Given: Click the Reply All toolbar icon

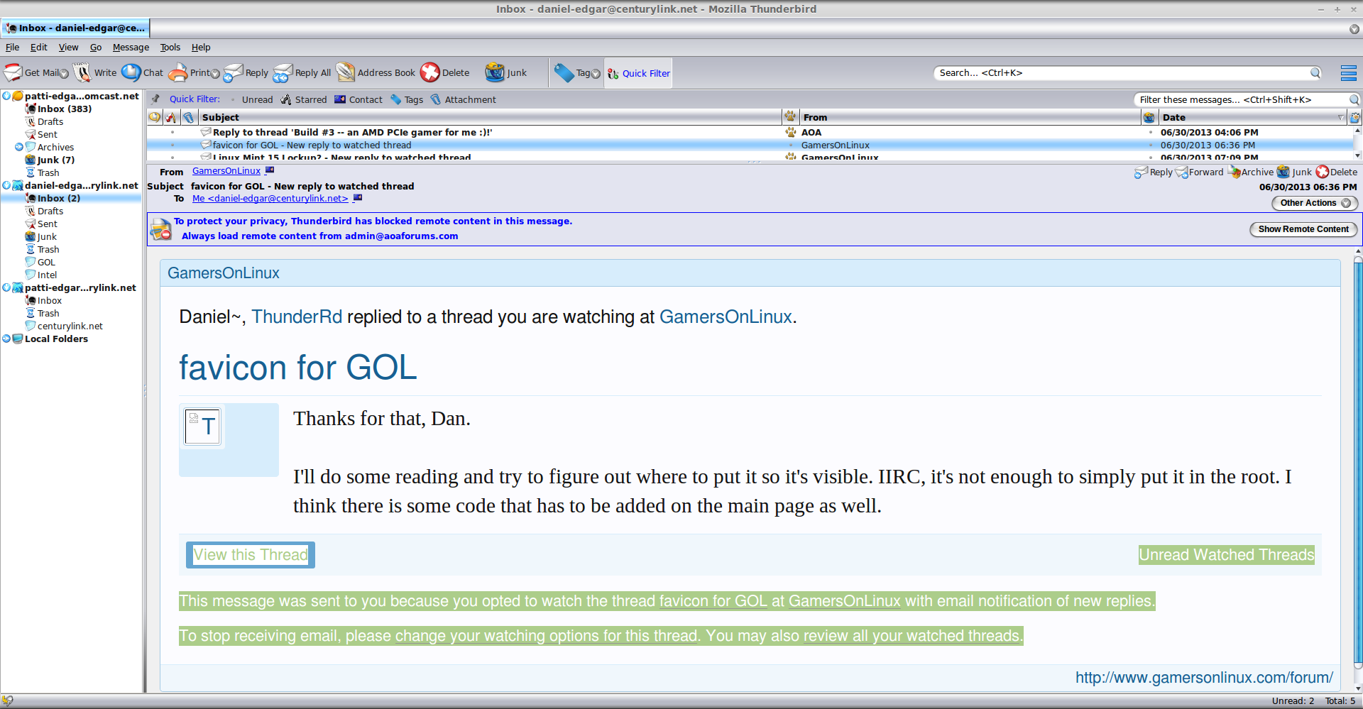Looking at the screenshot, I should (x=283, y=72).
